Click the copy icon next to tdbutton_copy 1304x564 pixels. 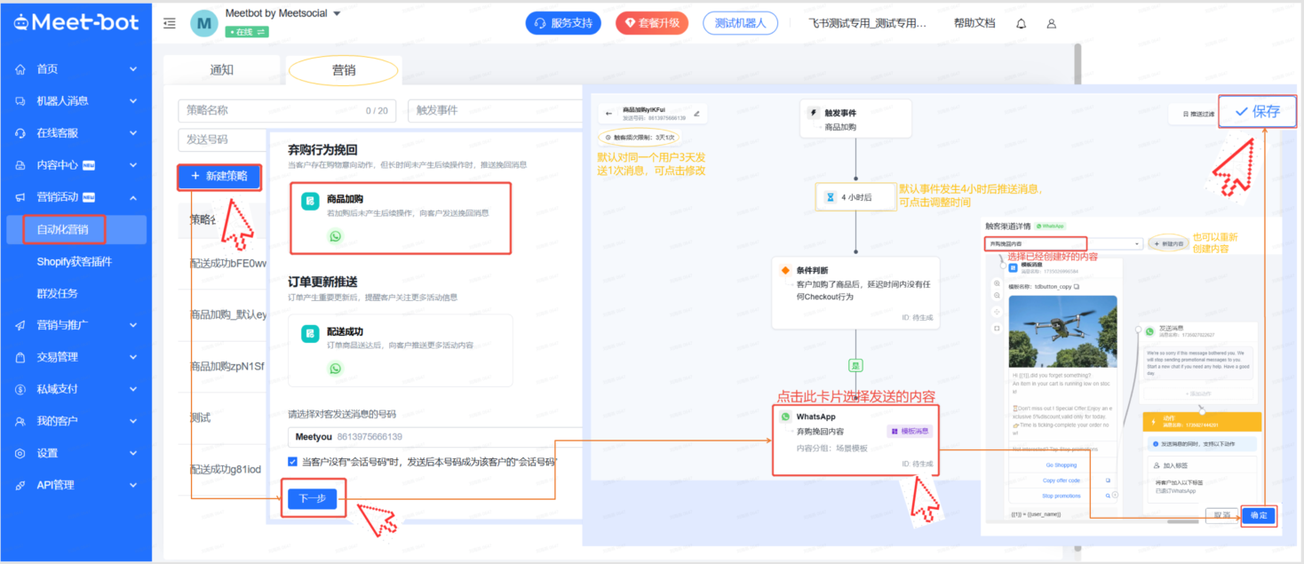click(x=1076, y=287)
